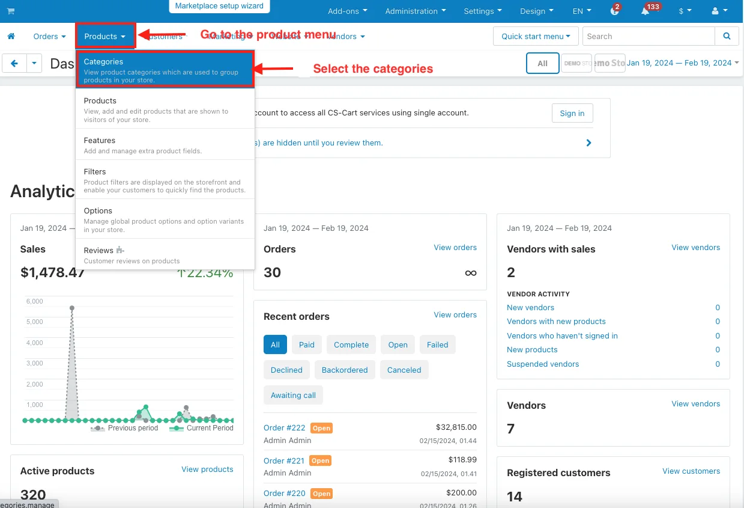Click View orders link in Recent orders
The image size is (744, 508).
(x=455, y=314)
